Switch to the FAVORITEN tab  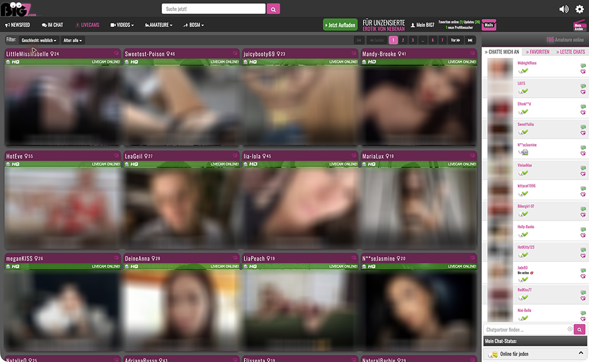click(x=538, y=52)
